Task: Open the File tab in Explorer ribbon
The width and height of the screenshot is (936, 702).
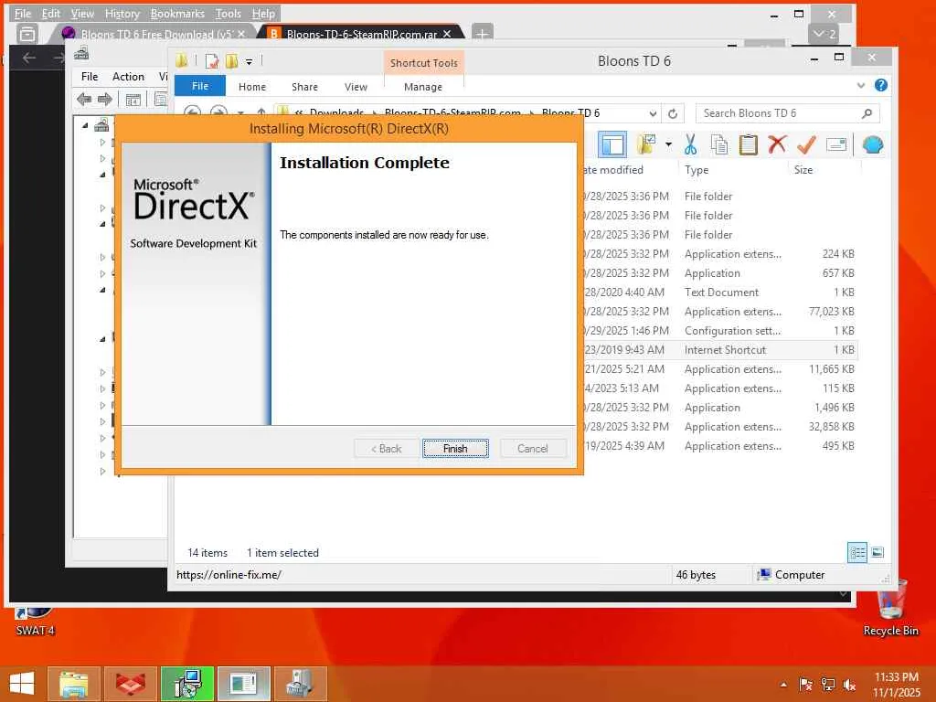Action: click(200, 86)
